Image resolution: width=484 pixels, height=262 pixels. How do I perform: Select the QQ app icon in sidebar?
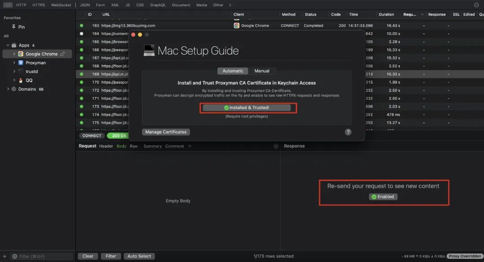tap(21, 80)
